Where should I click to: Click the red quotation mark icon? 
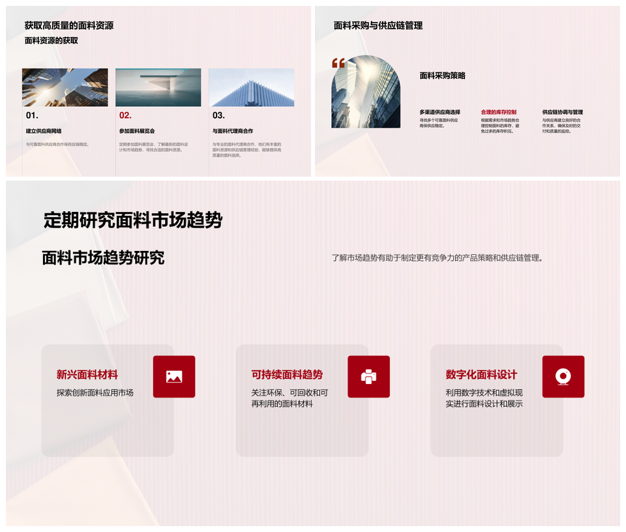click(x=338, y=63)
